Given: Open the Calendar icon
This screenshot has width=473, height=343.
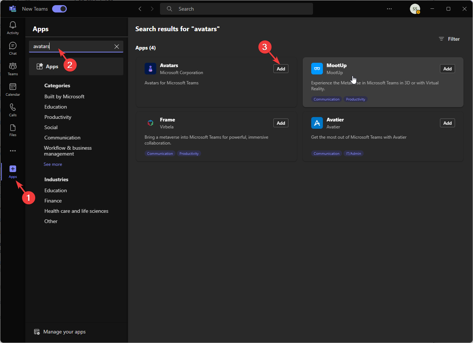Looking at the screenshot, I should pos(13,90).
